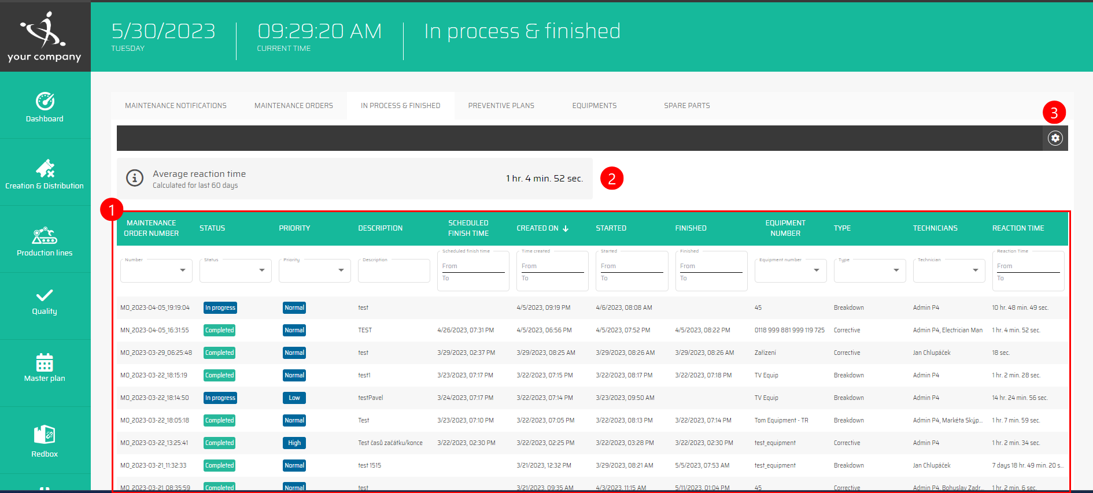
Task: Switch to Maintenance Notifications tab
Action: click(176, 106)
